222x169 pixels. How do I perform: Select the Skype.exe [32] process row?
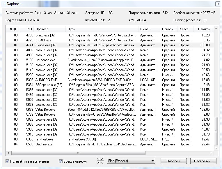(x=110, y=45)
